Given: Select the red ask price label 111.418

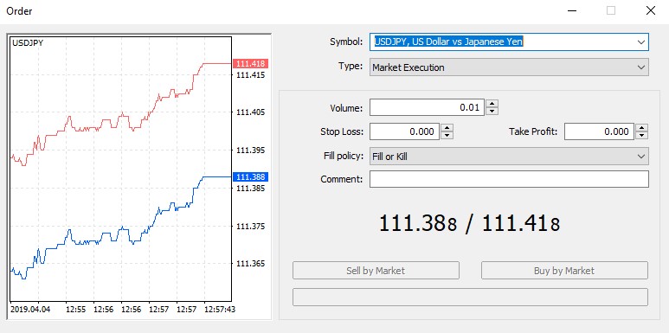Looking at the screenshot, I should coord(250,64).
